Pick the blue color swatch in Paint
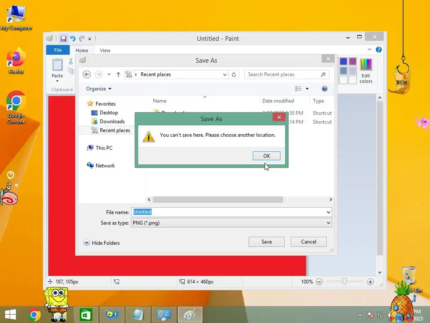 point(343,61)
